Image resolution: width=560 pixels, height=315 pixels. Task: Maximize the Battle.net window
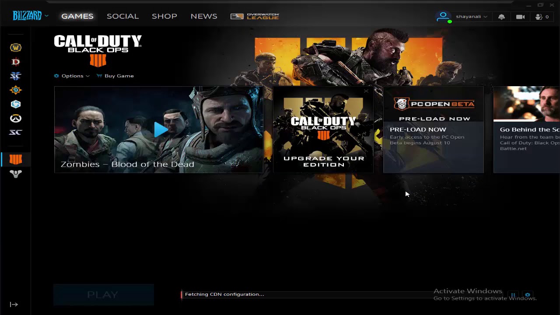click(540, 5)
